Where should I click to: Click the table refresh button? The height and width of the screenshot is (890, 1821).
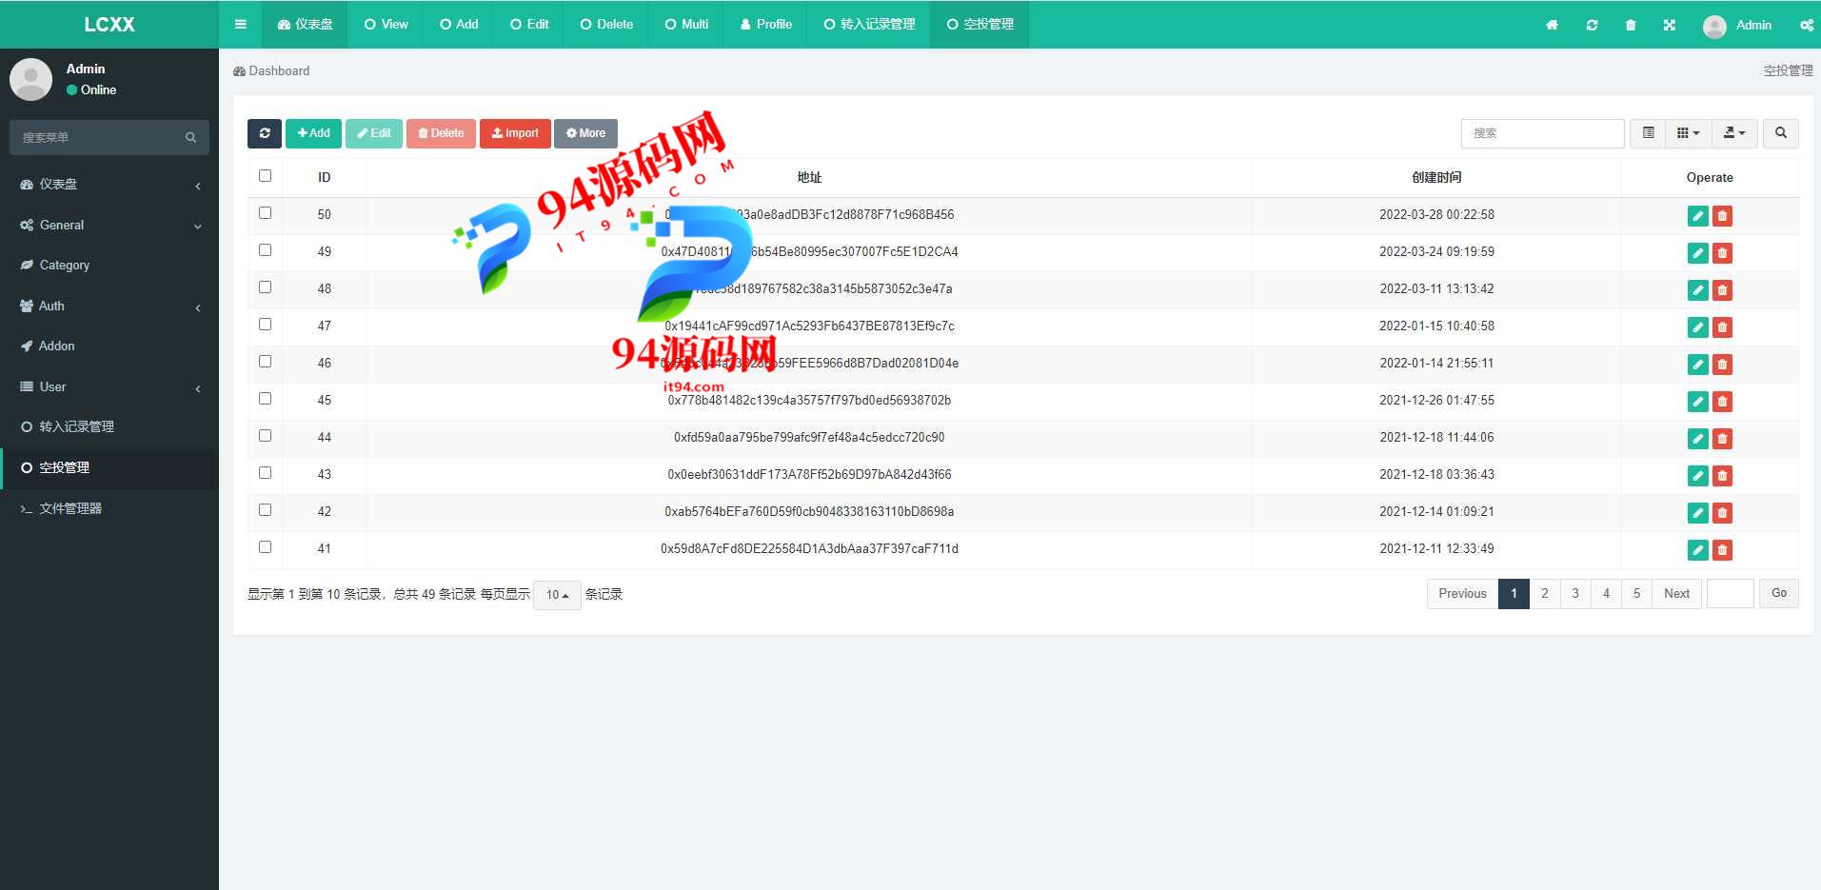point(265,133)
